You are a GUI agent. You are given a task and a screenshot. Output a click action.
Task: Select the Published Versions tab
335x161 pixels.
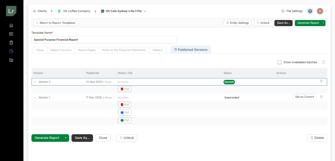(191, 50)
